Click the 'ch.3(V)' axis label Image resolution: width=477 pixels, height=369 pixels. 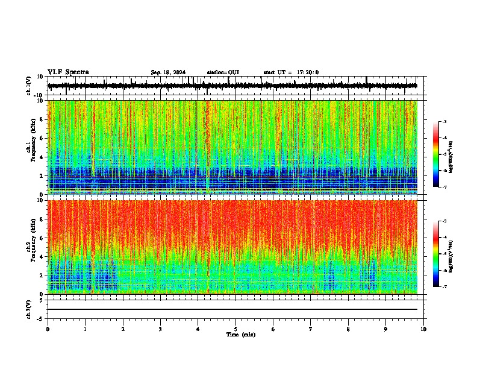point(29,310)
